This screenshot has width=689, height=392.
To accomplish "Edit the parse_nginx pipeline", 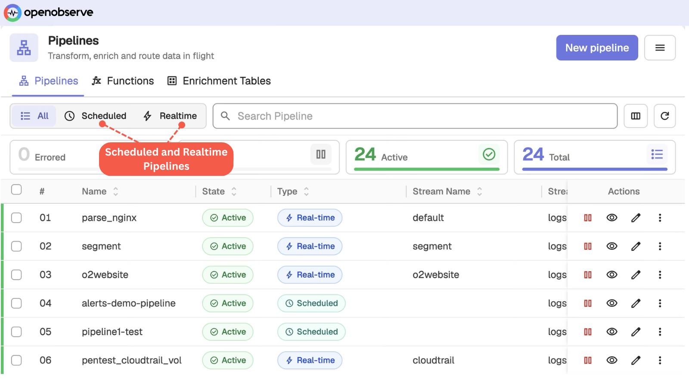I will tap(636, 218).
